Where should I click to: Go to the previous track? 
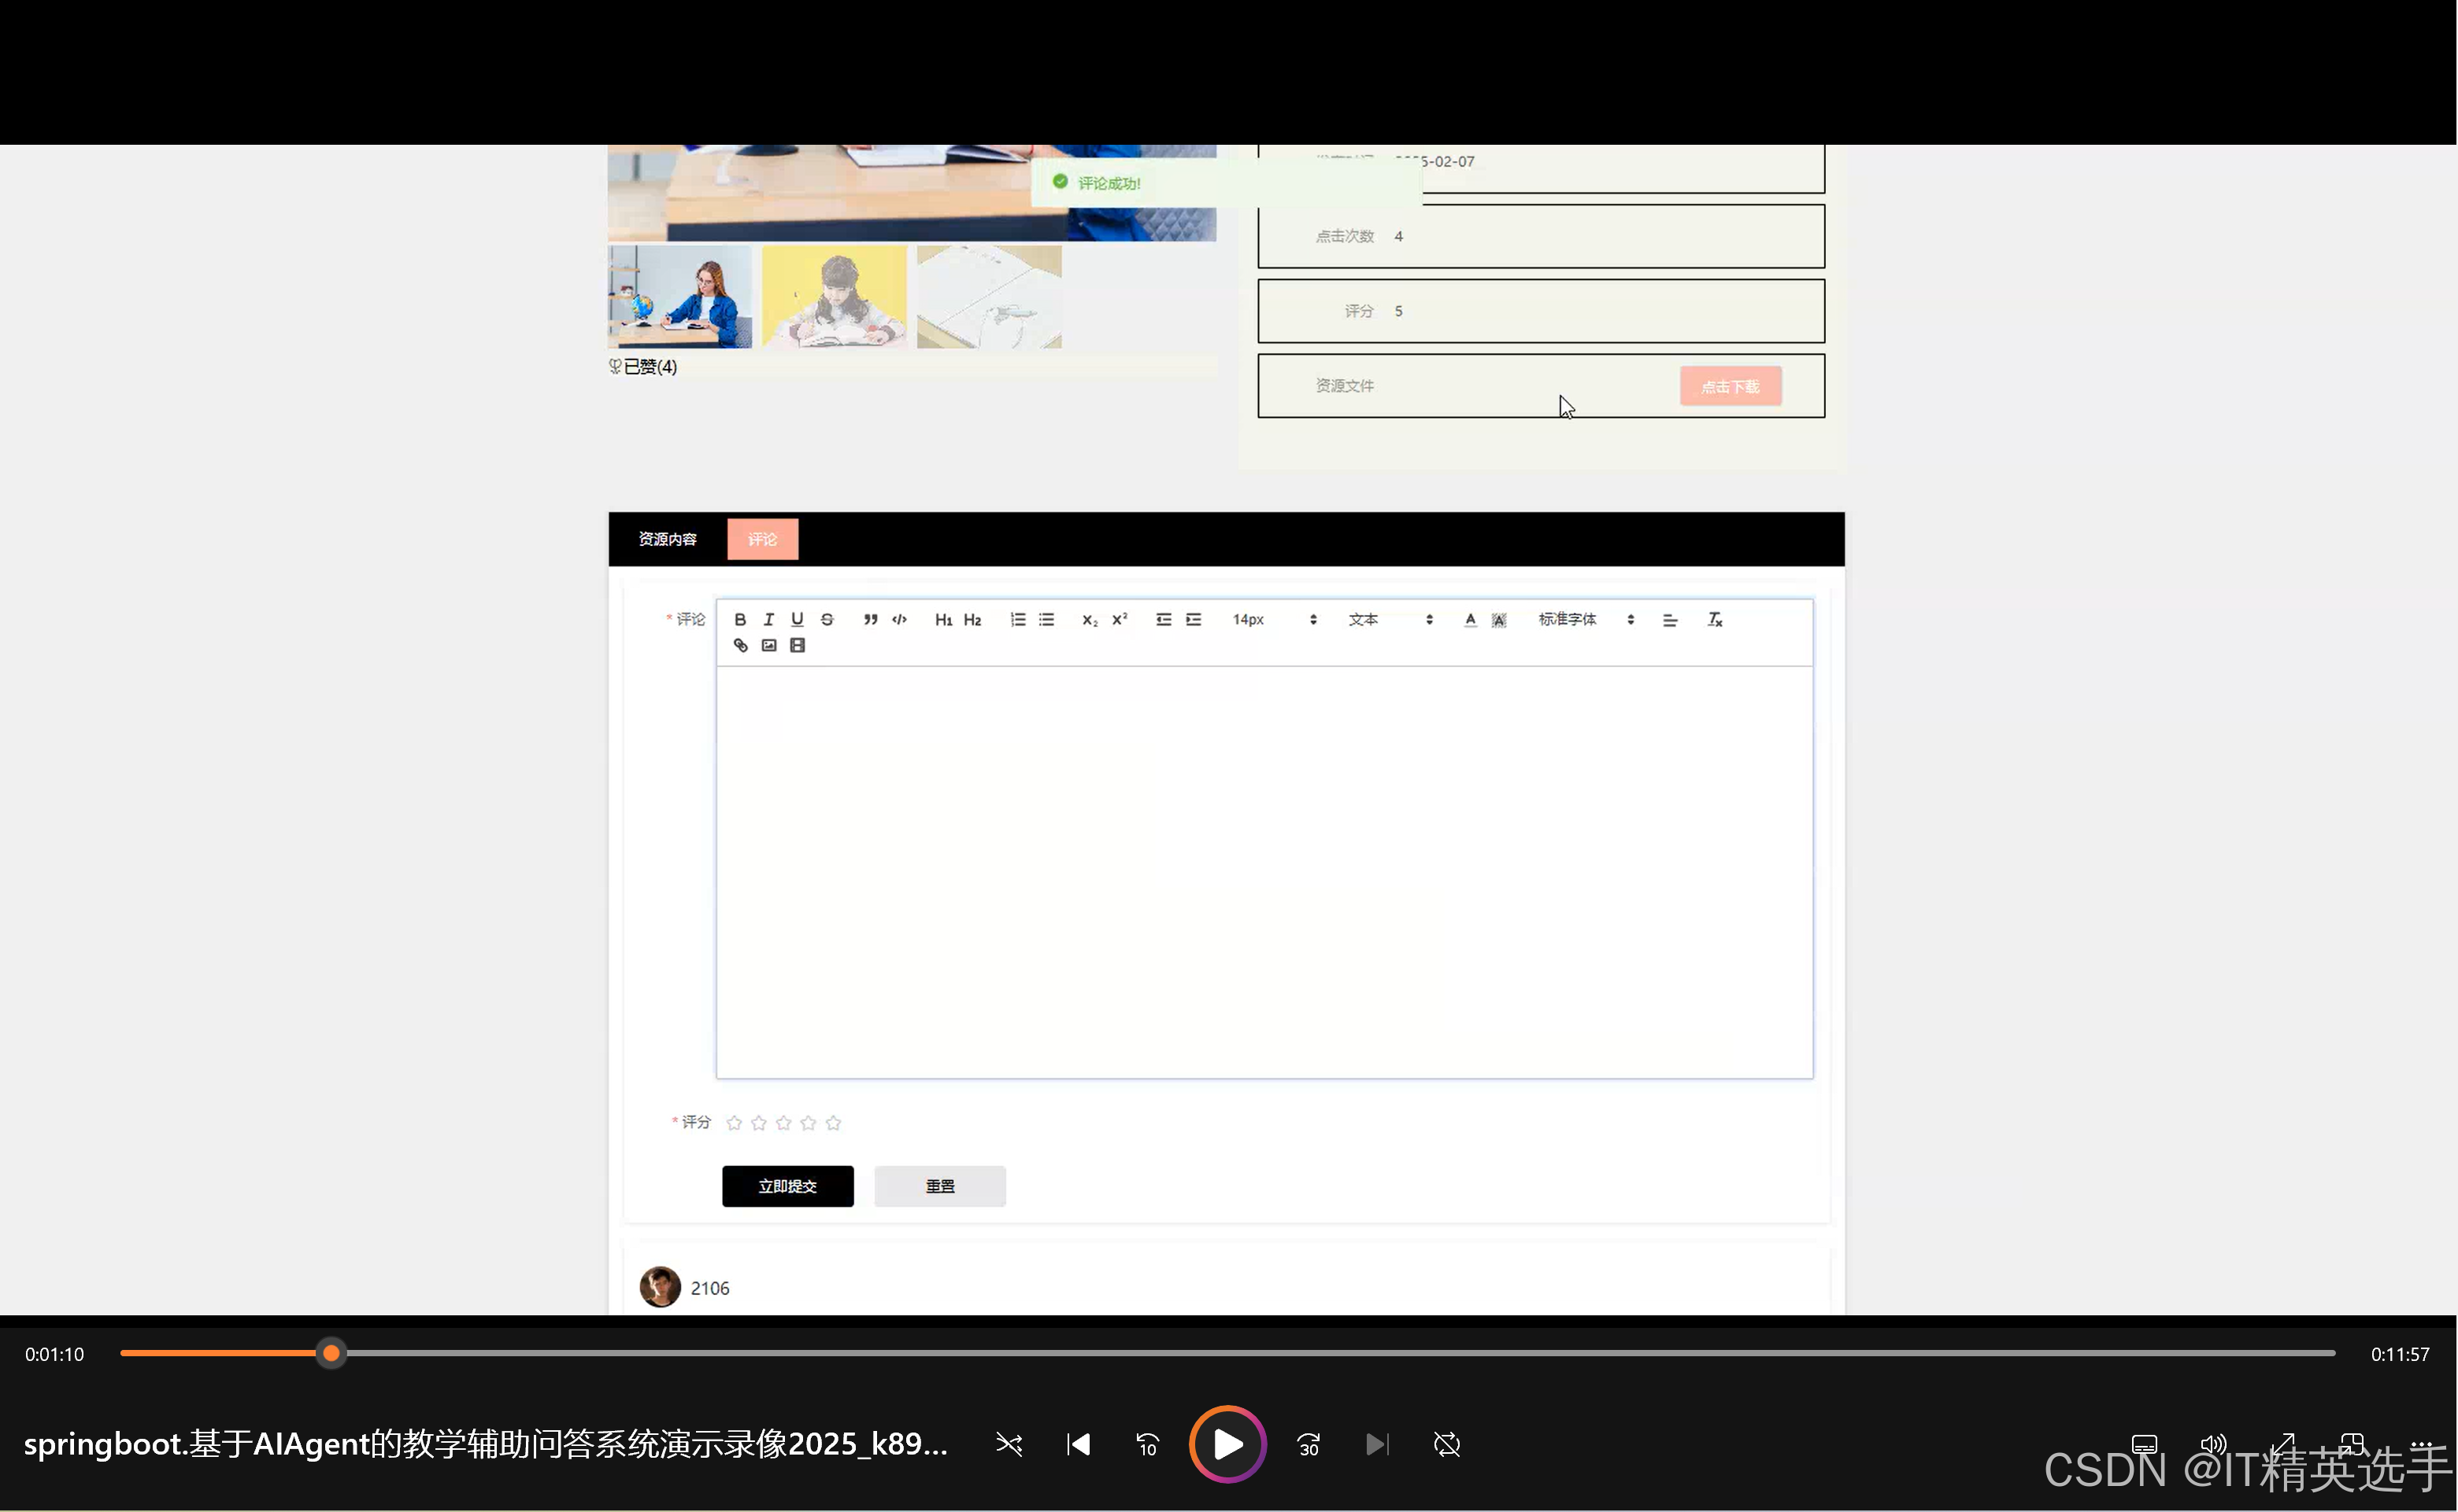click(x=1078, y=1444)
